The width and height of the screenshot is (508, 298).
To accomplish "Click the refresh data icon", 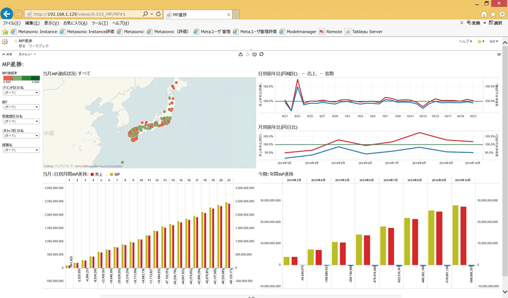I will pyautogui.click(x=261, y=54).
